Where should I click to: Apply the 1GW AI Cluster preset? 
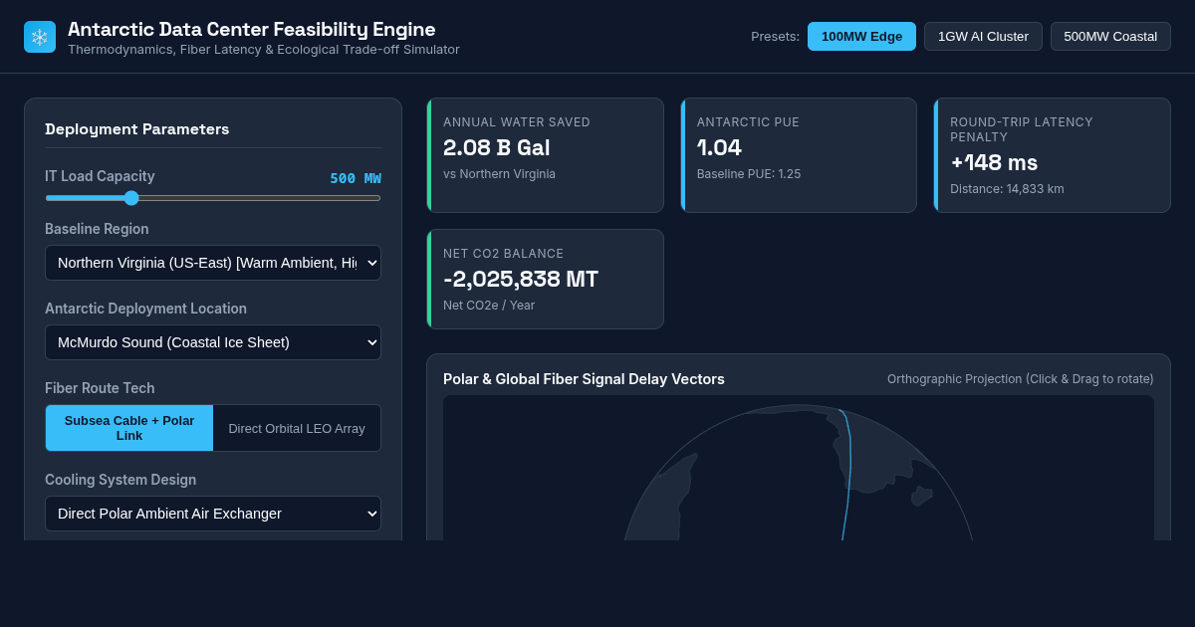(x=983, y=37)
